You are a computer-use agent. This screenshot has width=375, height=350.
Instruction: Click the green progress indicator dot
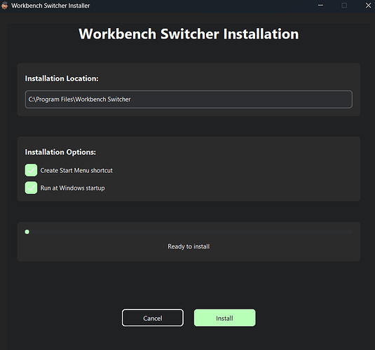coord(27,232)
